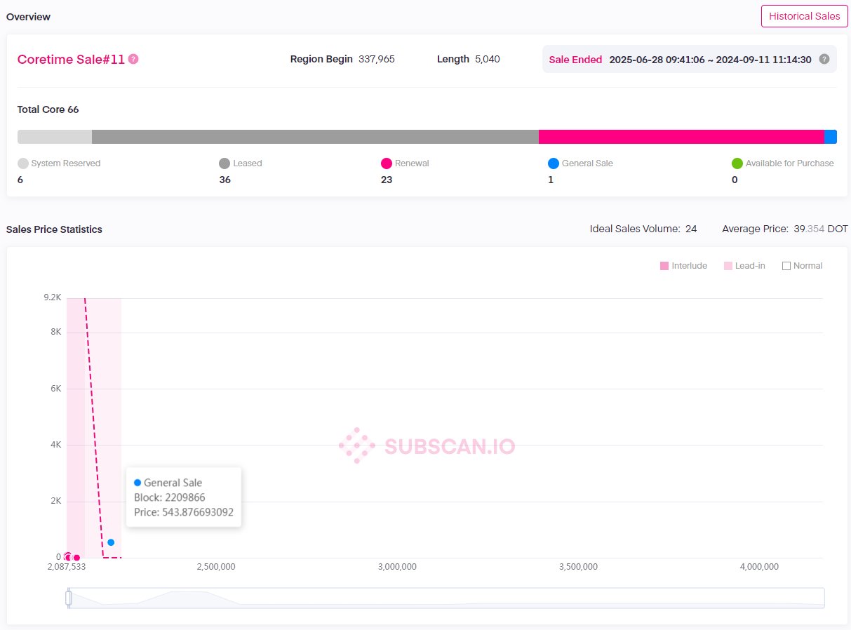Toggle the Lead-in chart legend

744,266
